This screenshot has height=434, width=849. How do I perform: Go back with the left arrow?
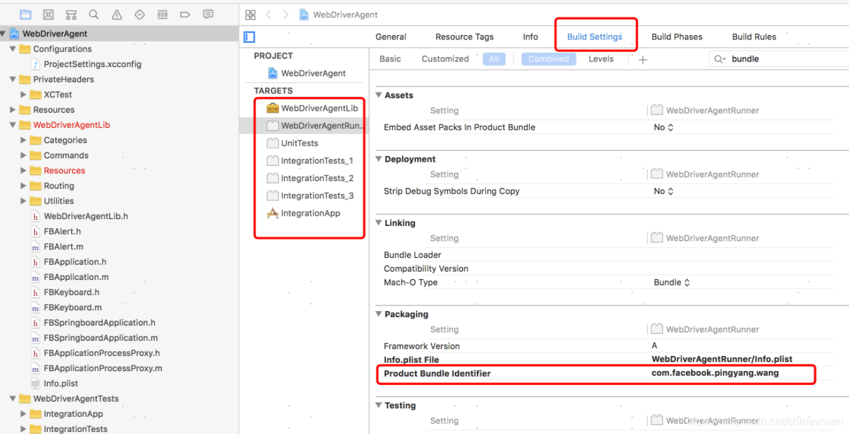pyautogui.click(x=268, y=15)
